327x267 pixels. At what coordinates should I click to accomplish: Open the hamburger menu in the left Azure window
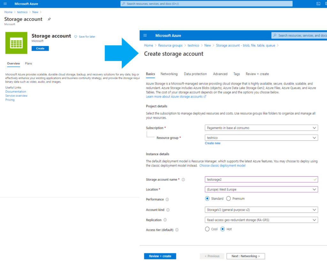(x=5, y=4)
